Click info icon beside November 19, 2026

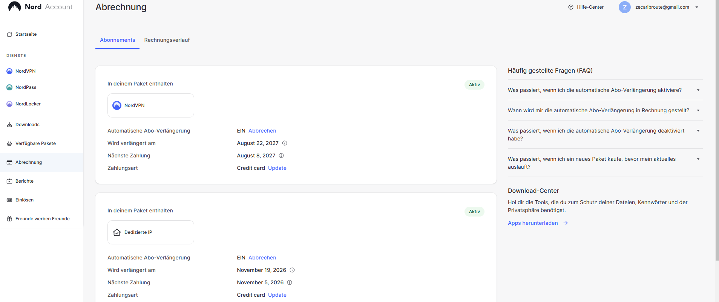[x=292, y=270]
